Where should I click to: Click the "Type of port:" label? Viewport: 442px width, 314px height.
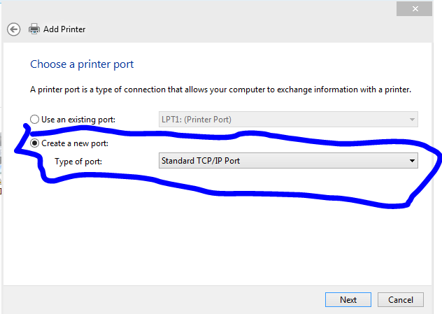click(x=78, y=162)
